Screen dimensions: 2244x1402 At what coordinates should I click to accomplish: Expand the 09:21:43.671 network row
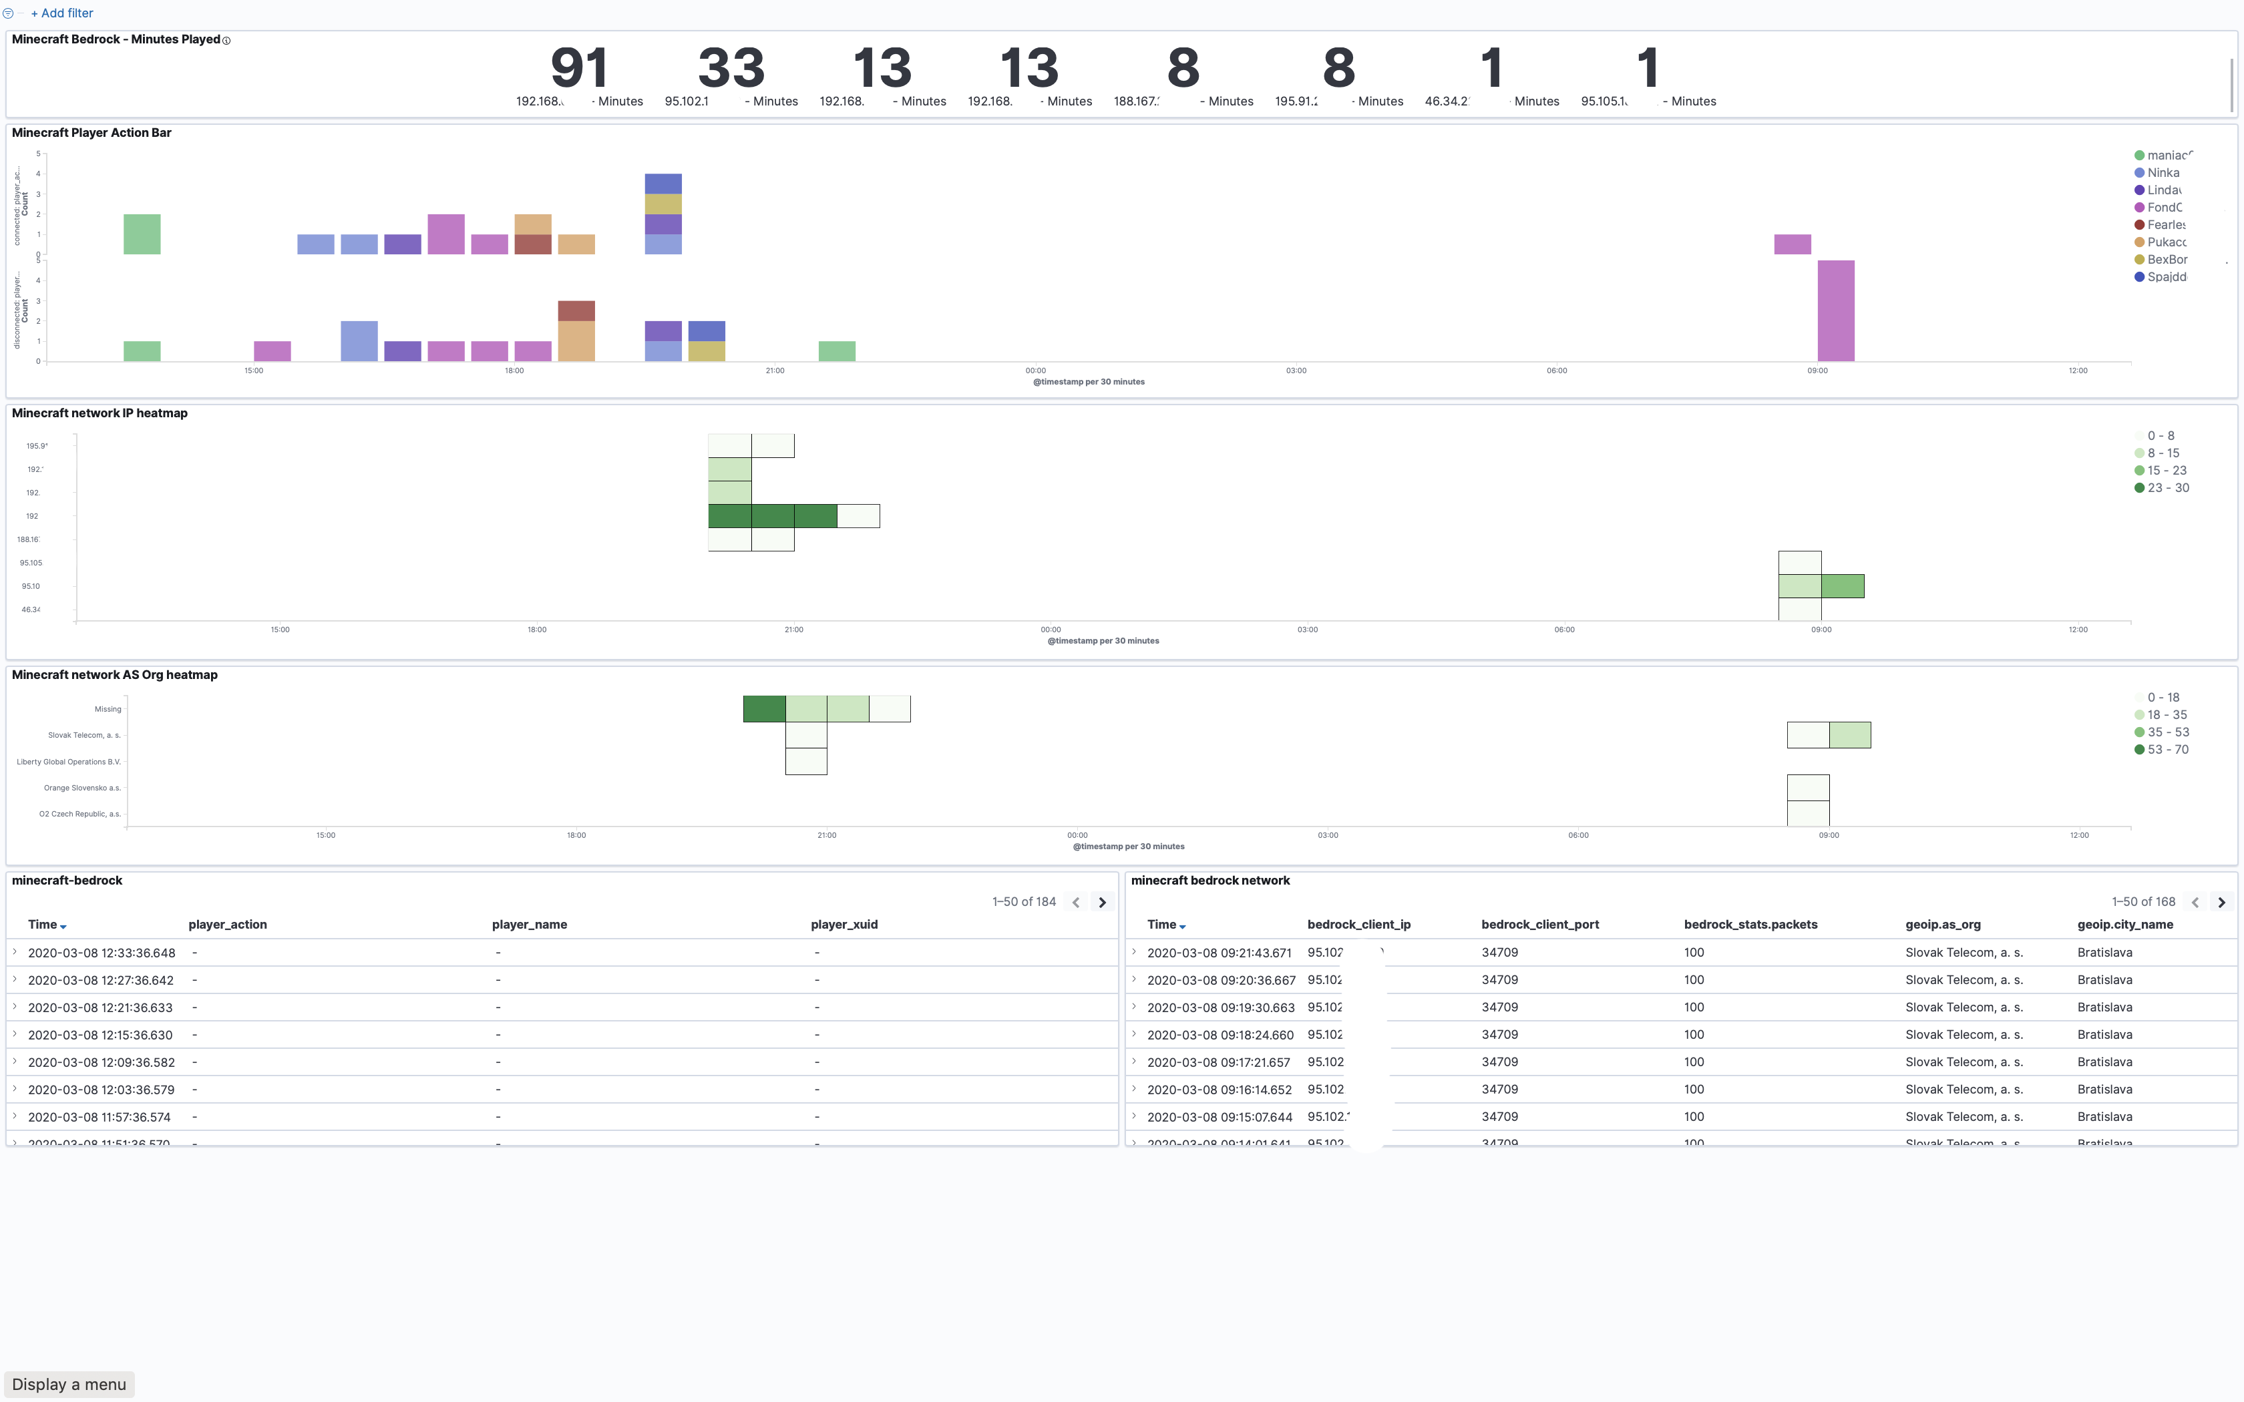pos(1134,952)
